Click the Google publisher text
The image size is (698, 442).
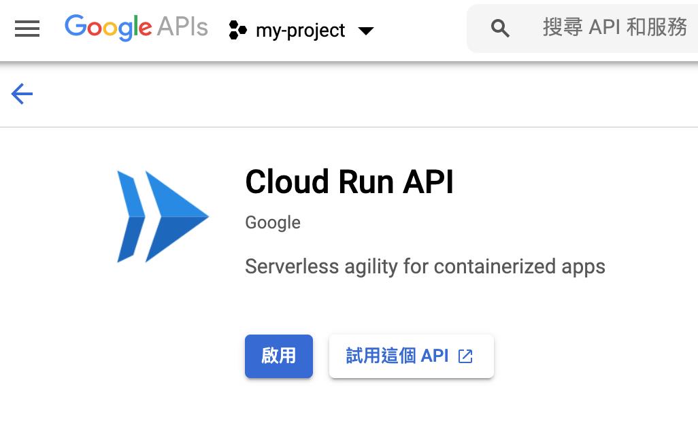tap(273, 222)
